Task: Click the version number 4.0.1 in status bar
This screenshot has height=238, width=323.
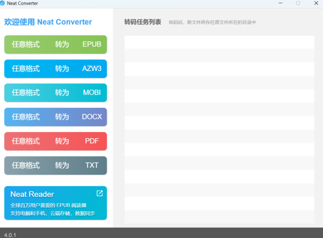Action: click(x=10, y=235)
